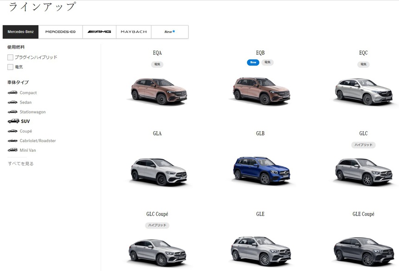This screenshot has width=399, height=271.
Task: Select the Mercedes-Benz brand tab
Action: point(20,32)
